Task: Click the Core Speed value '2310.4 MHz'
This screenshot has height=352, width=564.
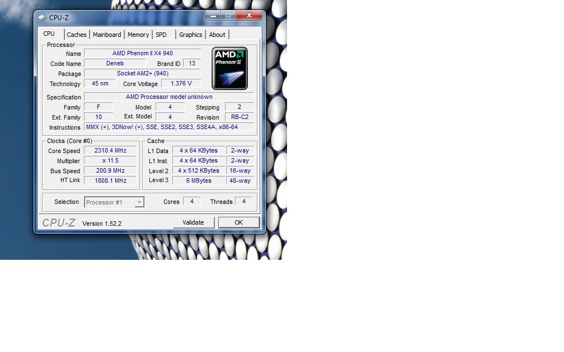Action: pos(110,150)
